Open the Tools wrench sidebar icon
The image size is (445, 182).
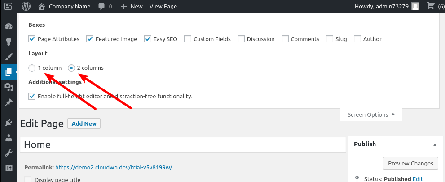(9, 153)
